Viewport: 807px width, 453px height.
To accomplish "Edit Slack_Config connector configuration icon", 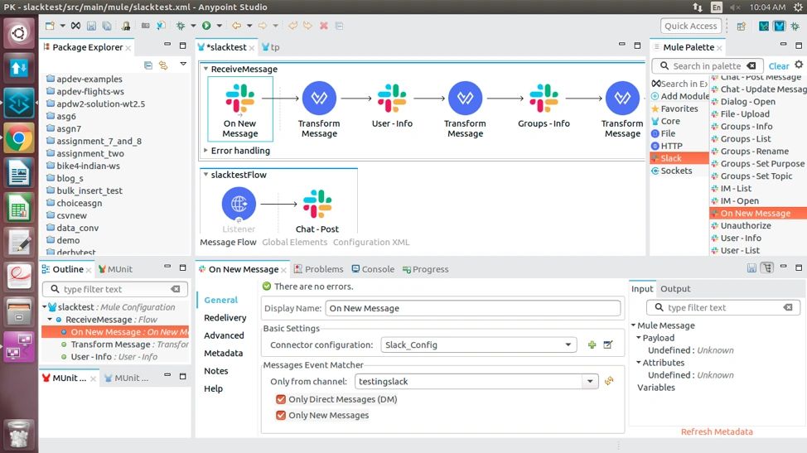I will point(608,345).
